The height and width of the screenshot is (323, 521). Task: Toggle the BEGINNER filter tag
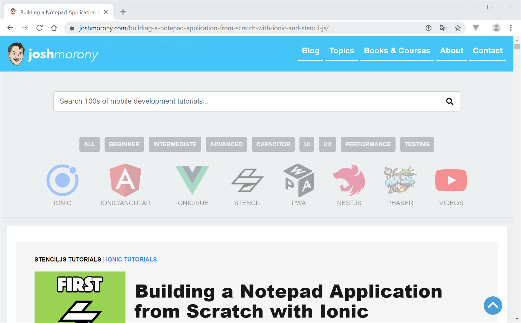point(124,145)
